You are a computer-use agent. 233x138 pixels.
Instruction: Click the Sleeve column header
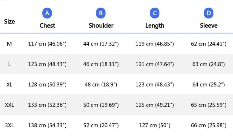point(208,25)
